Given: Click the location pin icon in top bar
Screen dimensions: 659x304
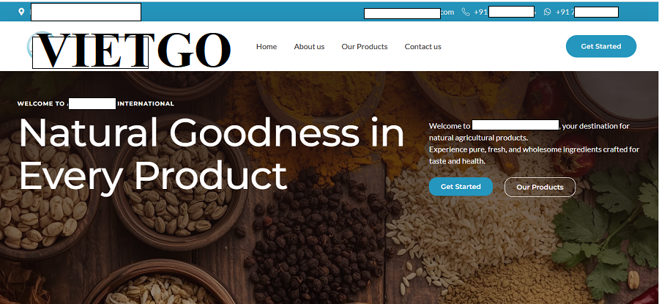Looking at the screenshot, I should (x=21, y=12).
